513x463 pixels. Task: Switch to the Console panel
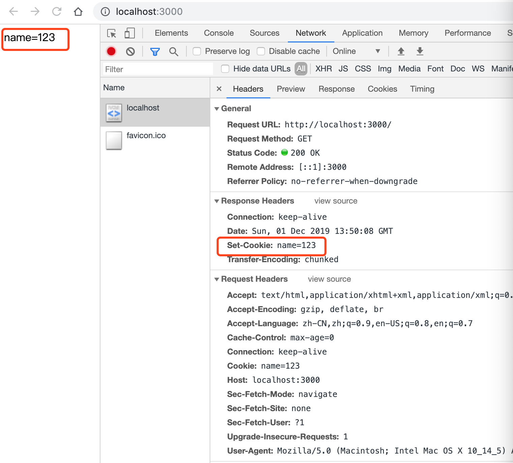219,33
